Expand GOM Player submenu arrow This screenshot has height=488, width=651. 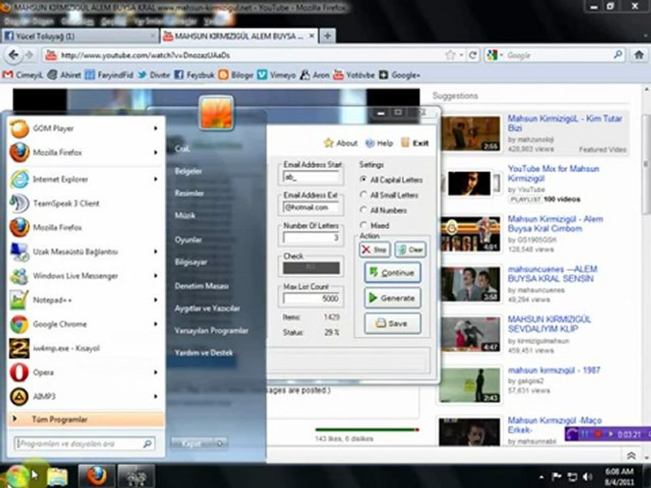click(156, 129)
